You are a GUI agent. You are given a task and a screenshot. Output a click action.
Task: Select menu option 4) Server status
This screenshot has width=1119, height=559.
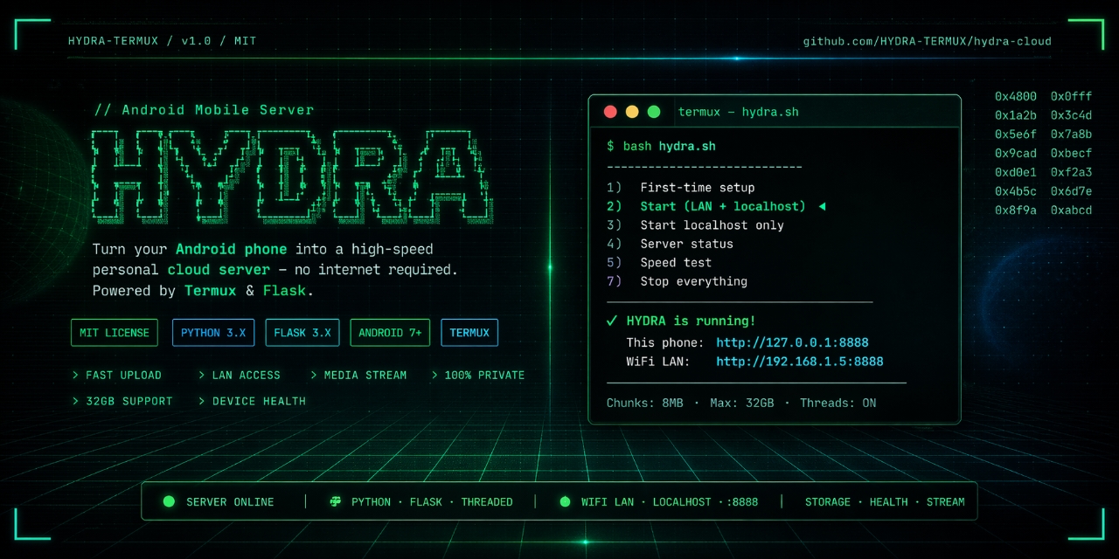(x=670, y=244)
